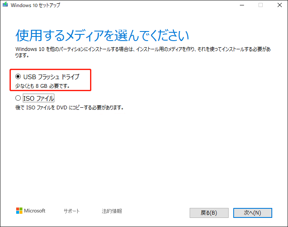Screen dimensions: 288x227
Task: Close the Windows 10 セットアップ window
Action: tap(280, 5)
